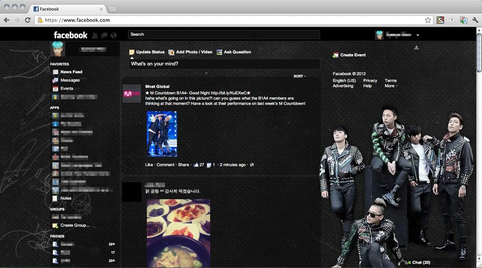
Task: Open a new browser tab
Action: coord(112,9)
